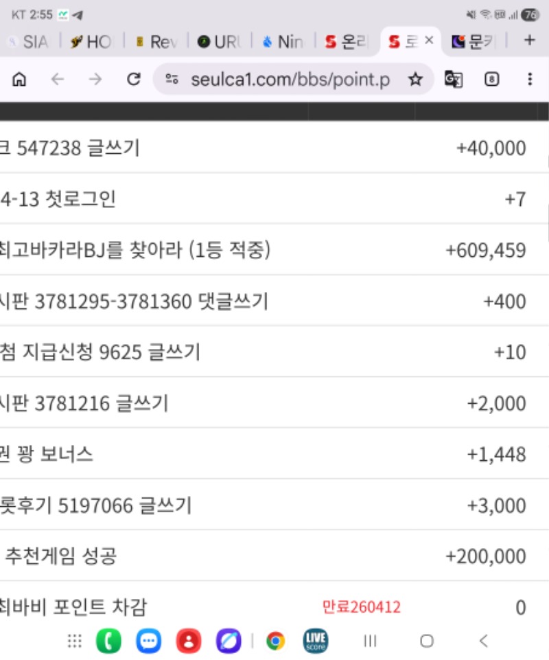Switch to the Rev tab
The width and height of the screenshot is (549, 660).
pos(156,42)
